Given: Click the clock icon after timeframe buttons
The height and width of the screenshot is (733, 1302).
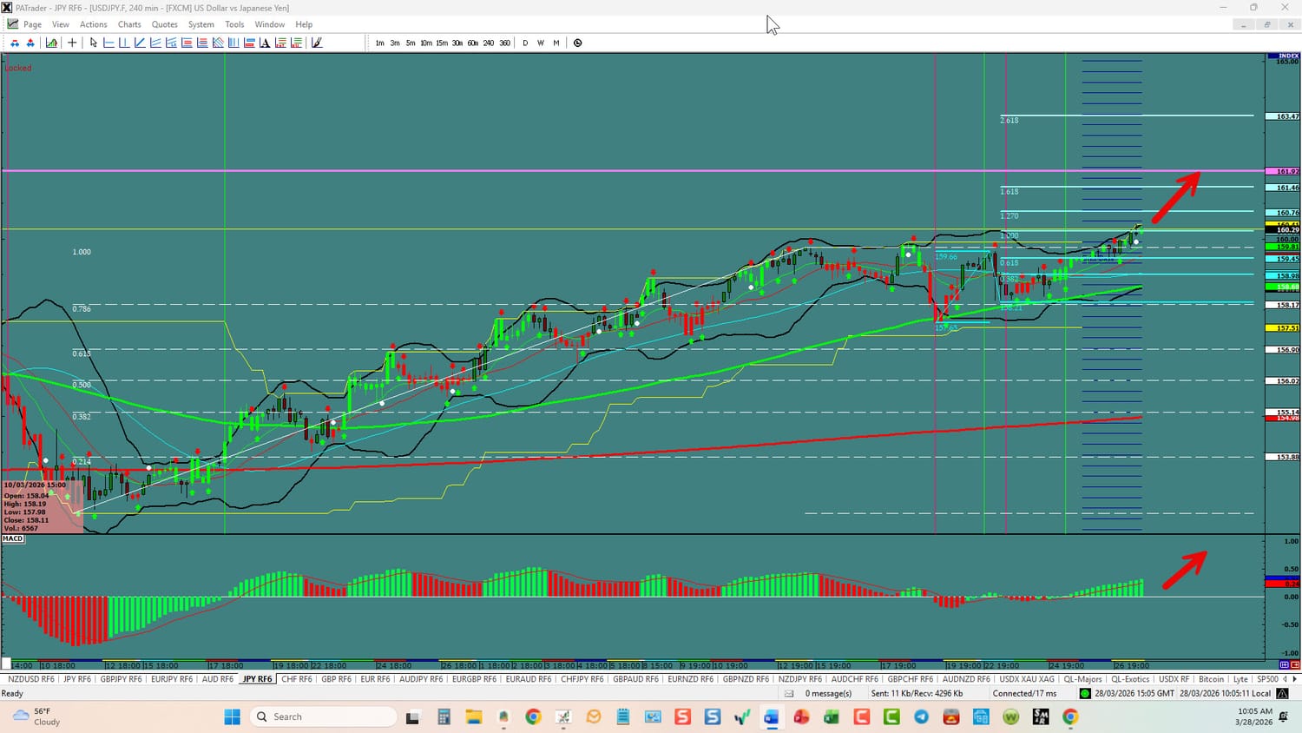Looking at the screenshot, I should (x=578, y=43).
